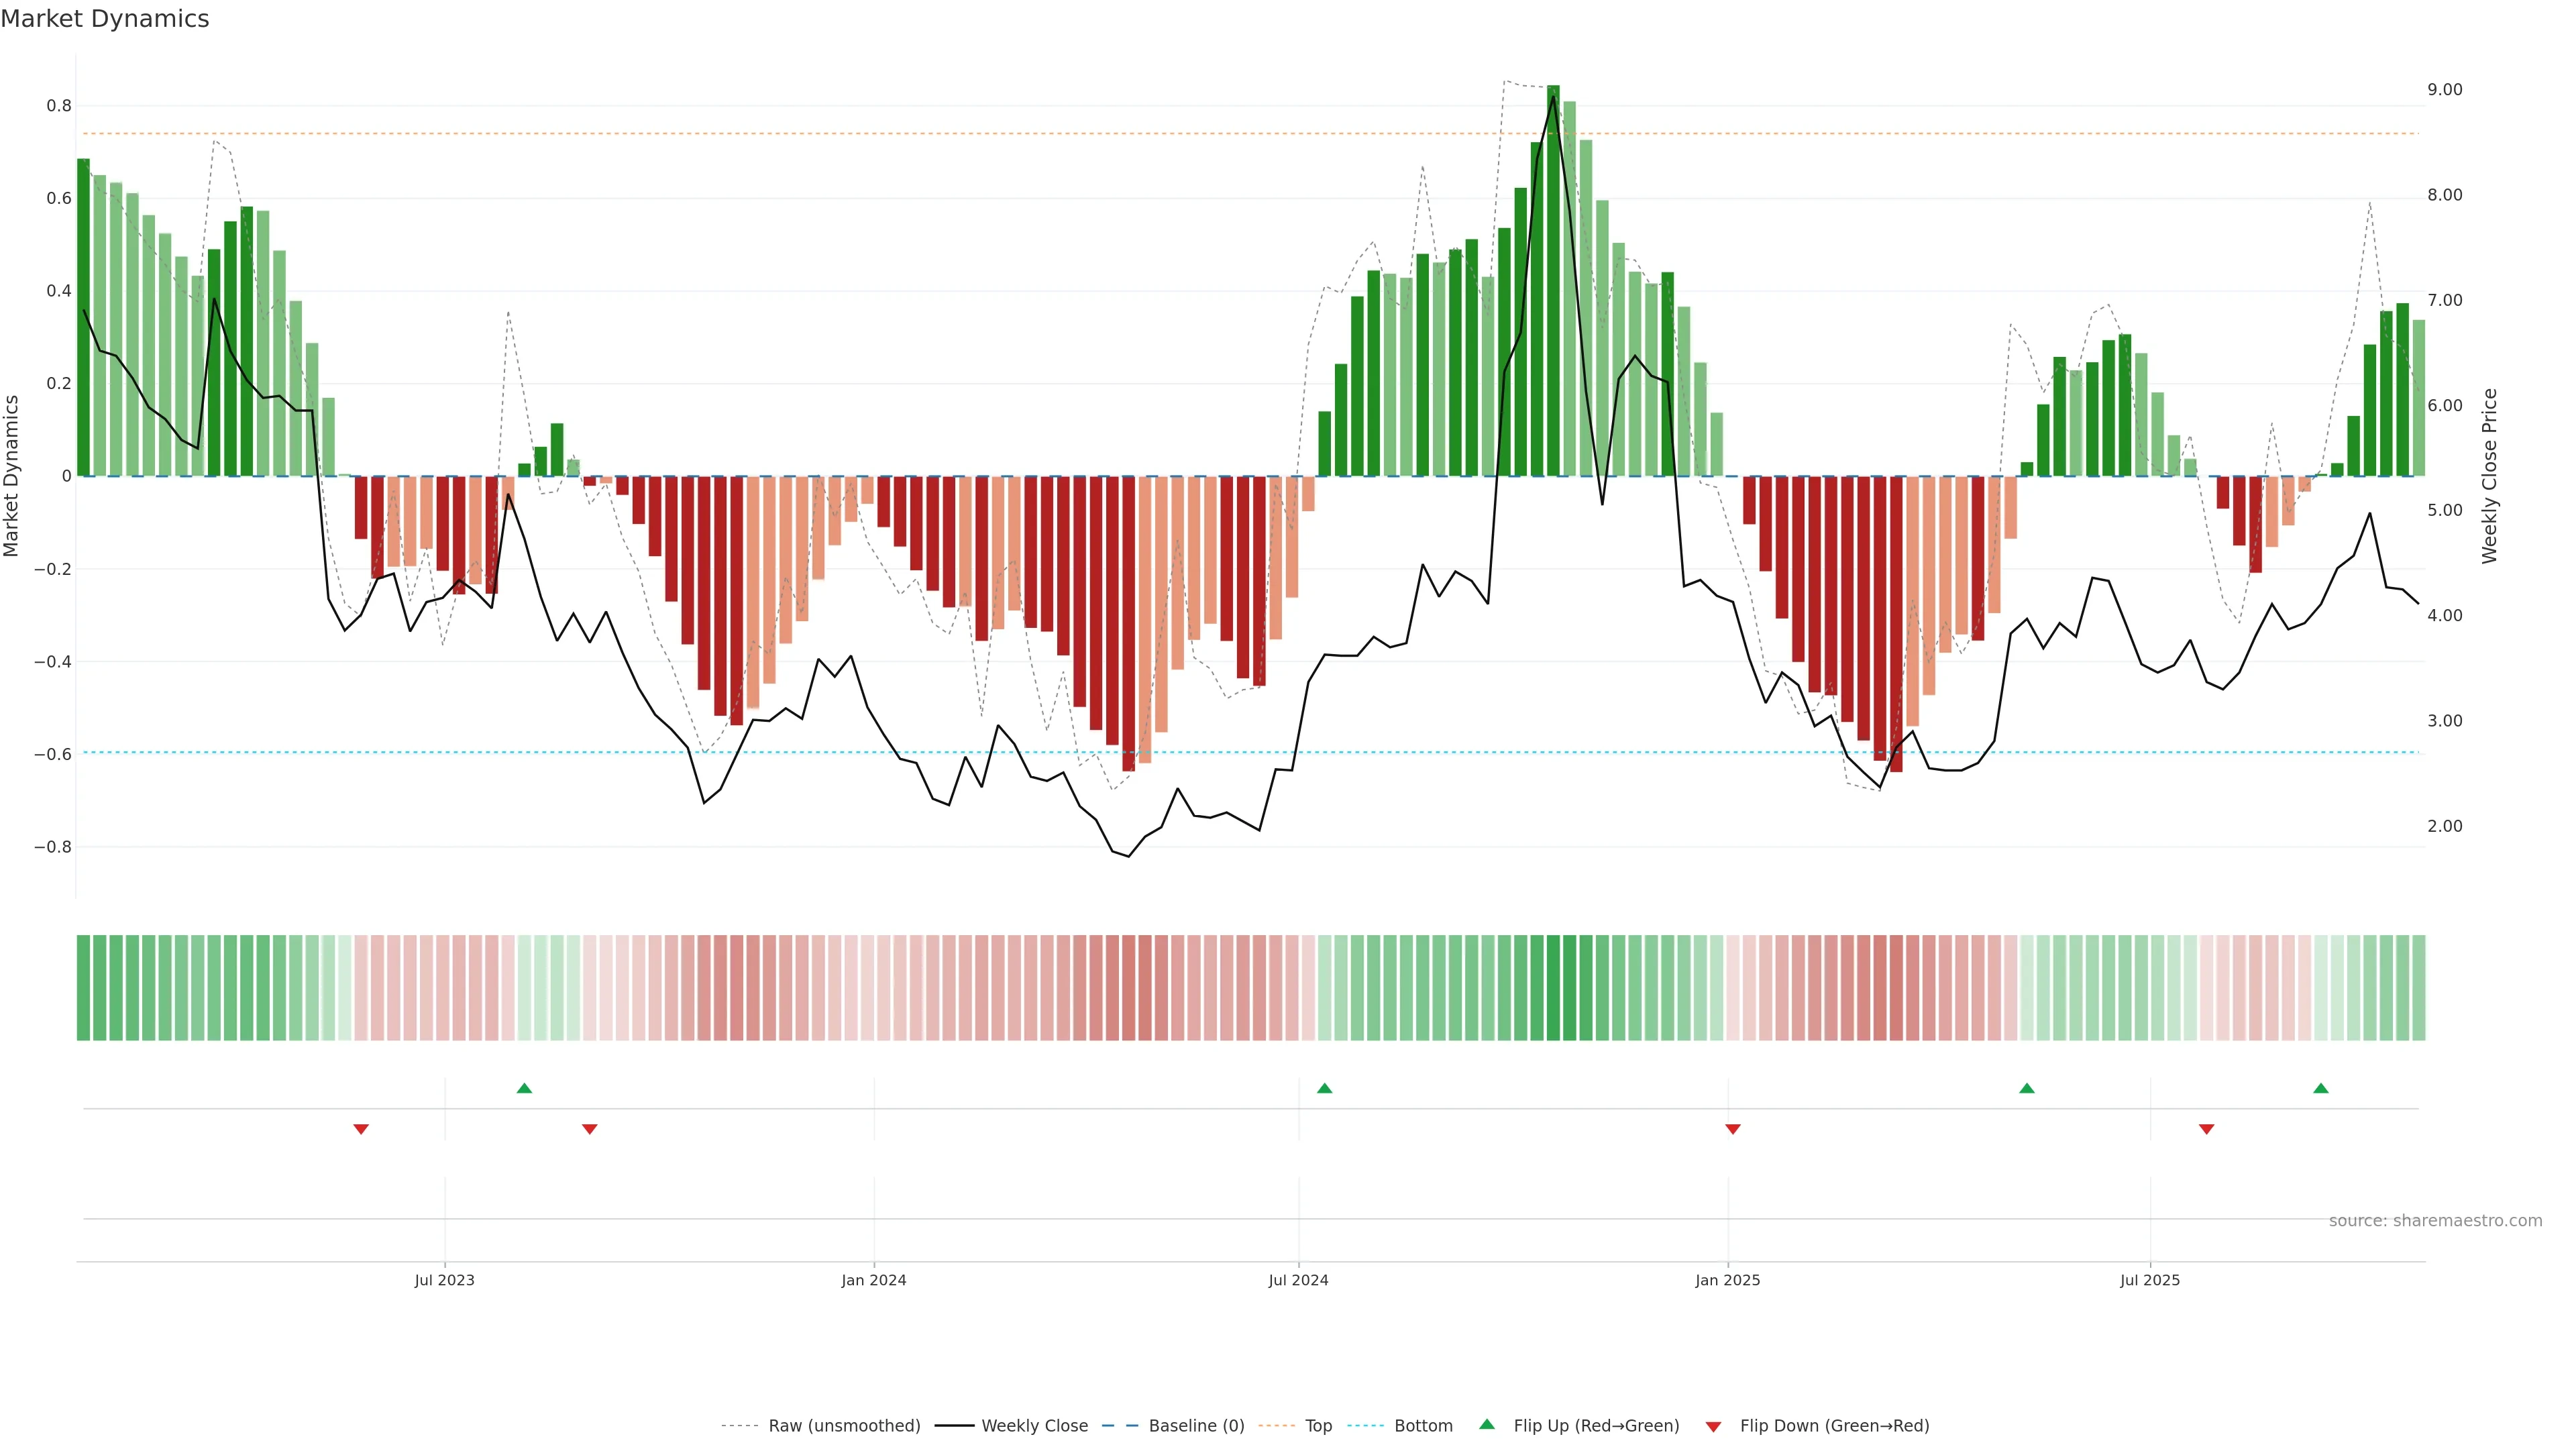Click the first red Flip Down marker
This screenshot has height=1449, width=2576.
click(361, 1129)
